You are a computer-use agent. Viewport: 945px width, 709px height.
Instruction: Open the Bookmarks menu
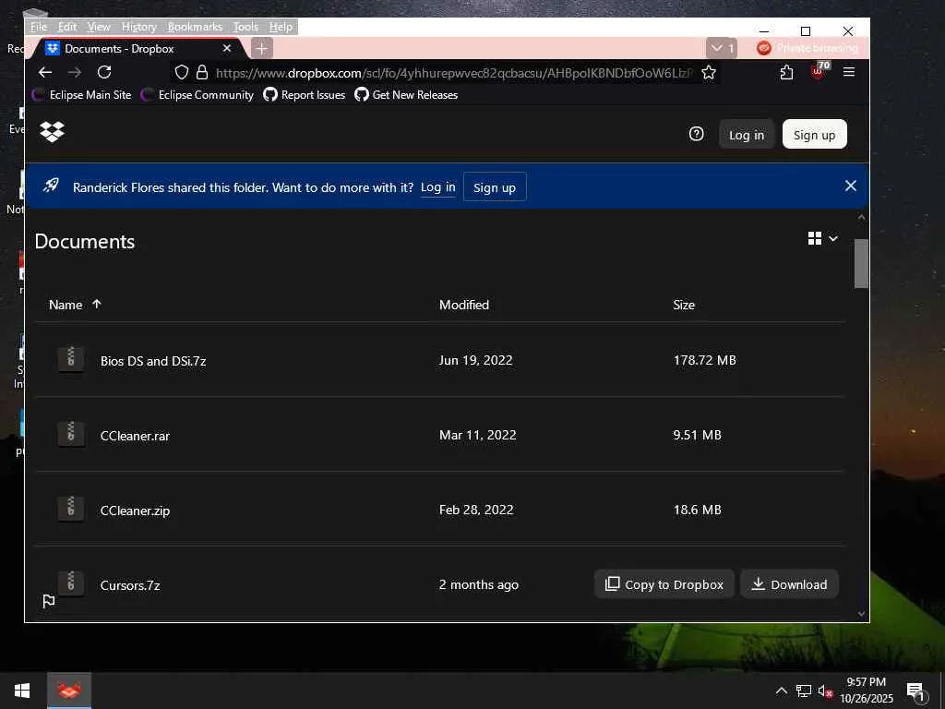(195, 27)
